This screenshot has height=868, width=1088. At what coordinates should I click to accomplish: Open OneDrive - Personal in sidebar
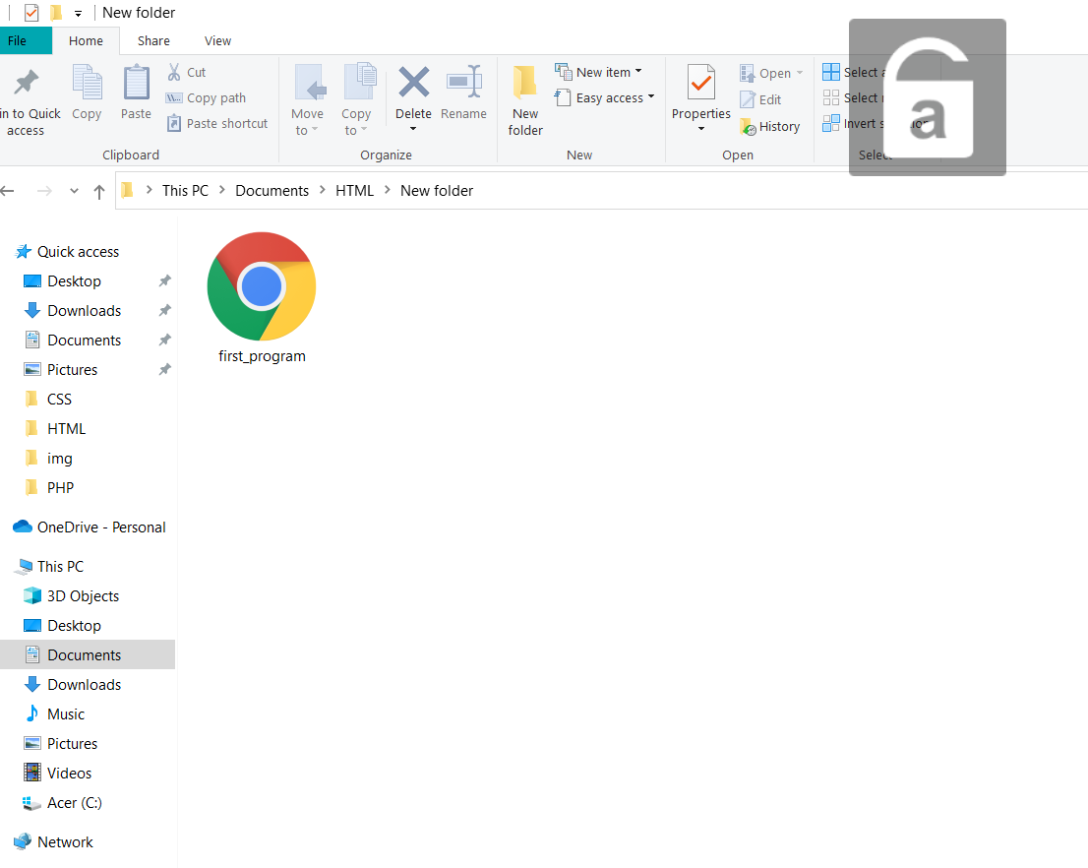pyautogui.click(x=100, y=527)
